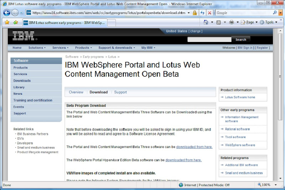Open the search provider dropdown arrow
This screenshot has height=190, width=285.
[280, 13]
